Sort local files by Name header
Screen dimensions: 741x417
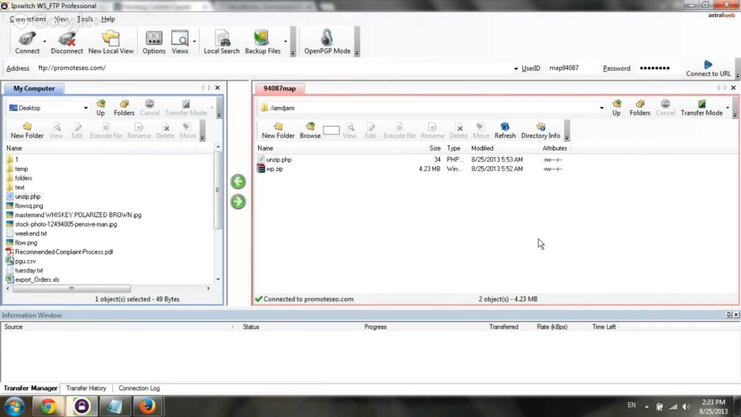14,148
